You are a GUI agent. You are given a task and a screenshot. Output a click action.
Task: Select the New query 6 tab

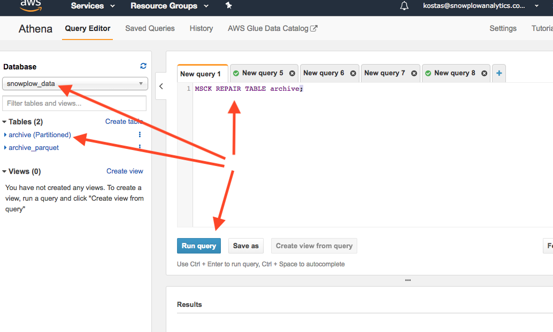click(324, 73)
